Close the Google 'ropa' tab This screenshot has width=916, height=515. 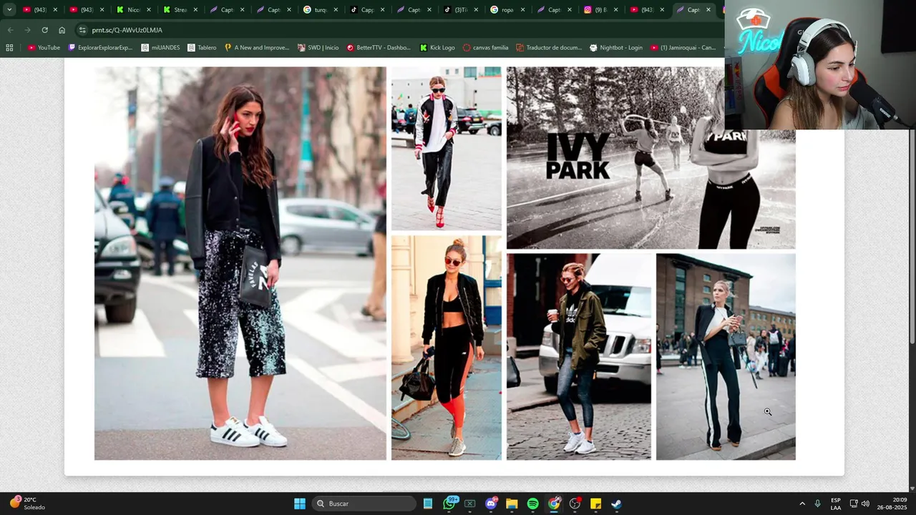click(x=522, y=10)
